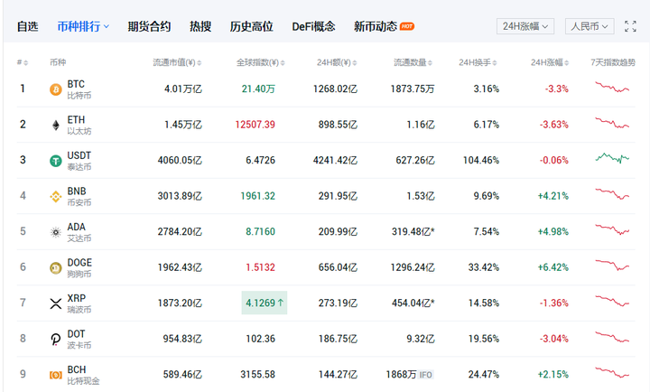Click the BTC Bitcoin coin icon
This screenshot has height=392, width=650.
56,89
